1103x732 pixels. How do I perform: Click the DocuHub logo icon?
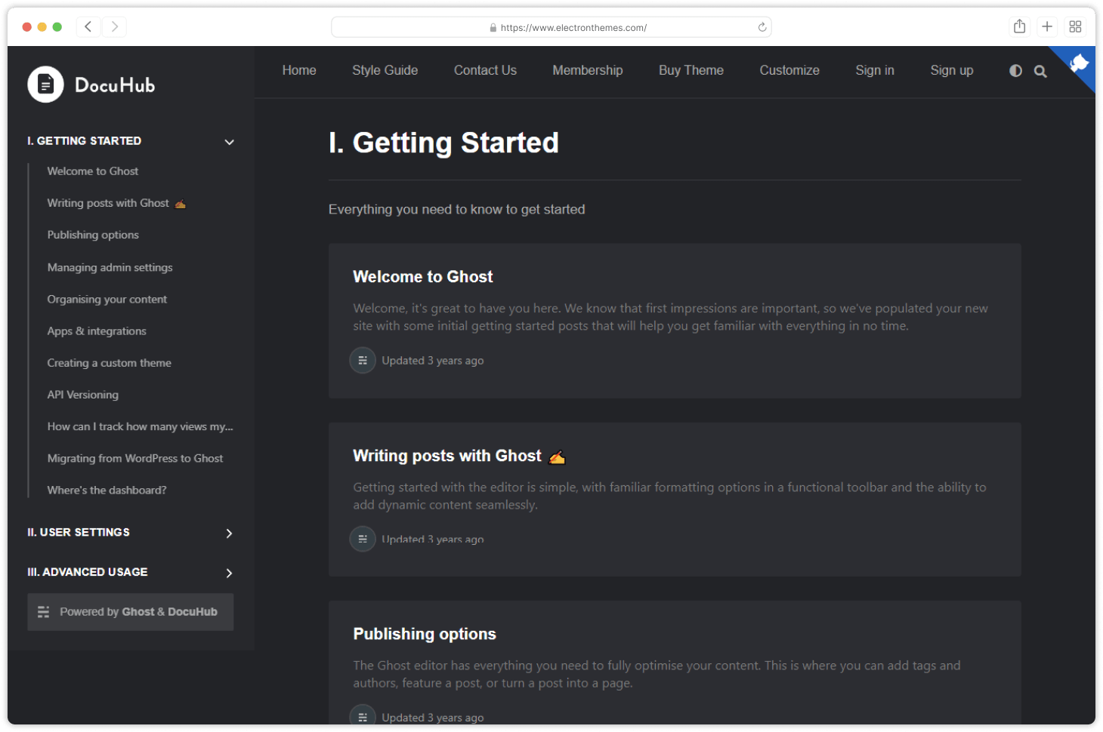click(45, 85)
